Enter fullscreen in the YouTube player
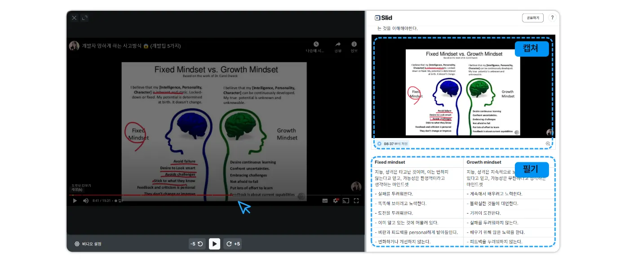 pos(356,201)
